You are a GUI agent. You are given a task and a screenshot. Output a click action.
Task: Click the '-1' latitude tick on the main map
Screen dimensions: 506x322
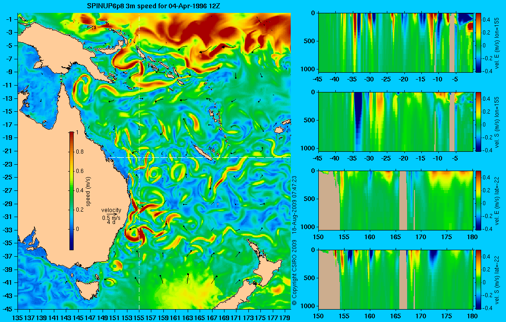(x=10, y=19)
